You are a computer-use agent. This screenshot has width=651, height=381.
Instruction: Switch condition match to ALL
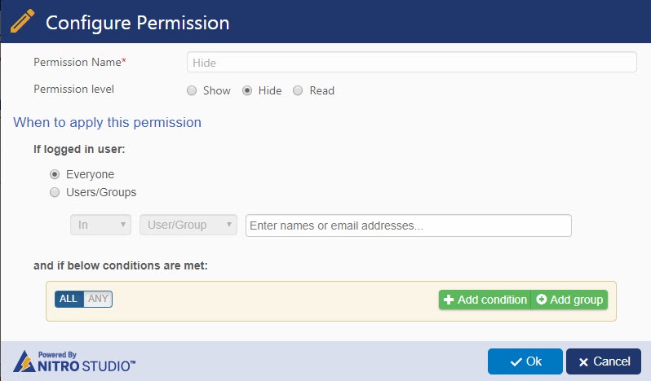click(69, 299)
